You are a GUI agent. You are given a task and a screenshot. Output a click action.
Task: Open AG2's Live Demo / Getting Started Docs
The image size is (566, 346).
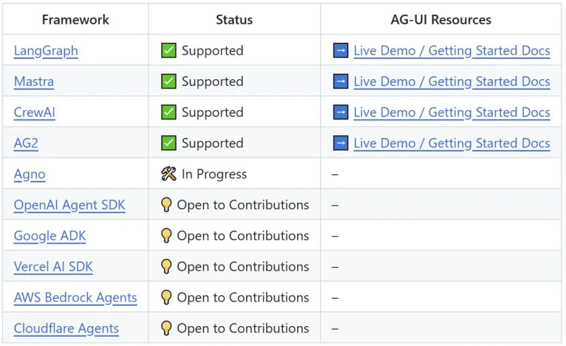[452, 143]
